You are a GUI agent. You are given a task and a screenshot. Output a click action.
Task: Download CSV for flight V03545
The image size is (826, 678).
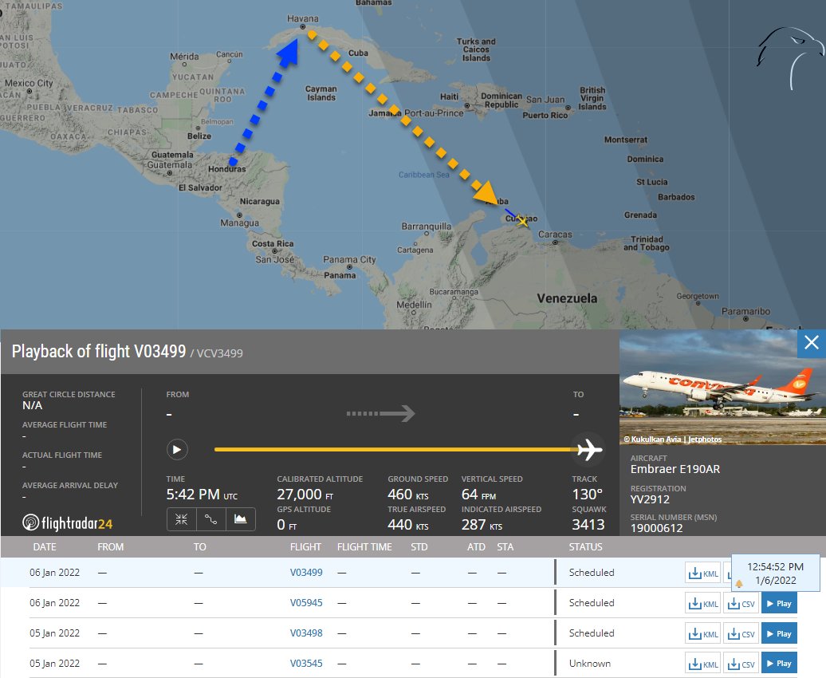[741, 664]
